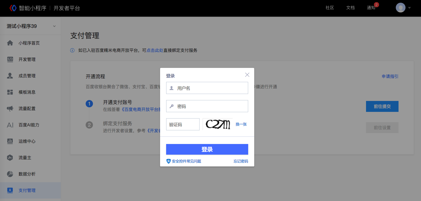Screen dimensions: 421x201
Task: Open 开发管理 via its code icon
Action: point(10,59)
